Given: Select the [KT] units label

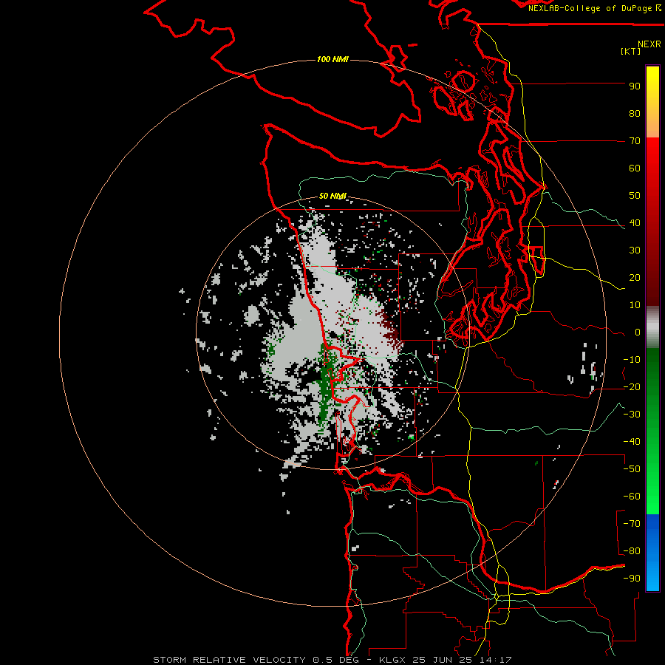Looking at the screenshot, I should click(x=631, y=51).
